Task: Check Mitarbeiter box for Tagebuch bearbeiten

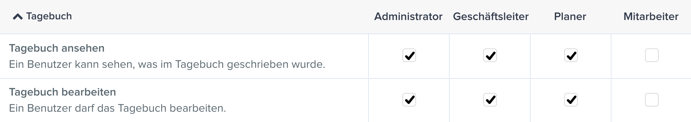Action: pyautogui.click(x=652, y=100)
